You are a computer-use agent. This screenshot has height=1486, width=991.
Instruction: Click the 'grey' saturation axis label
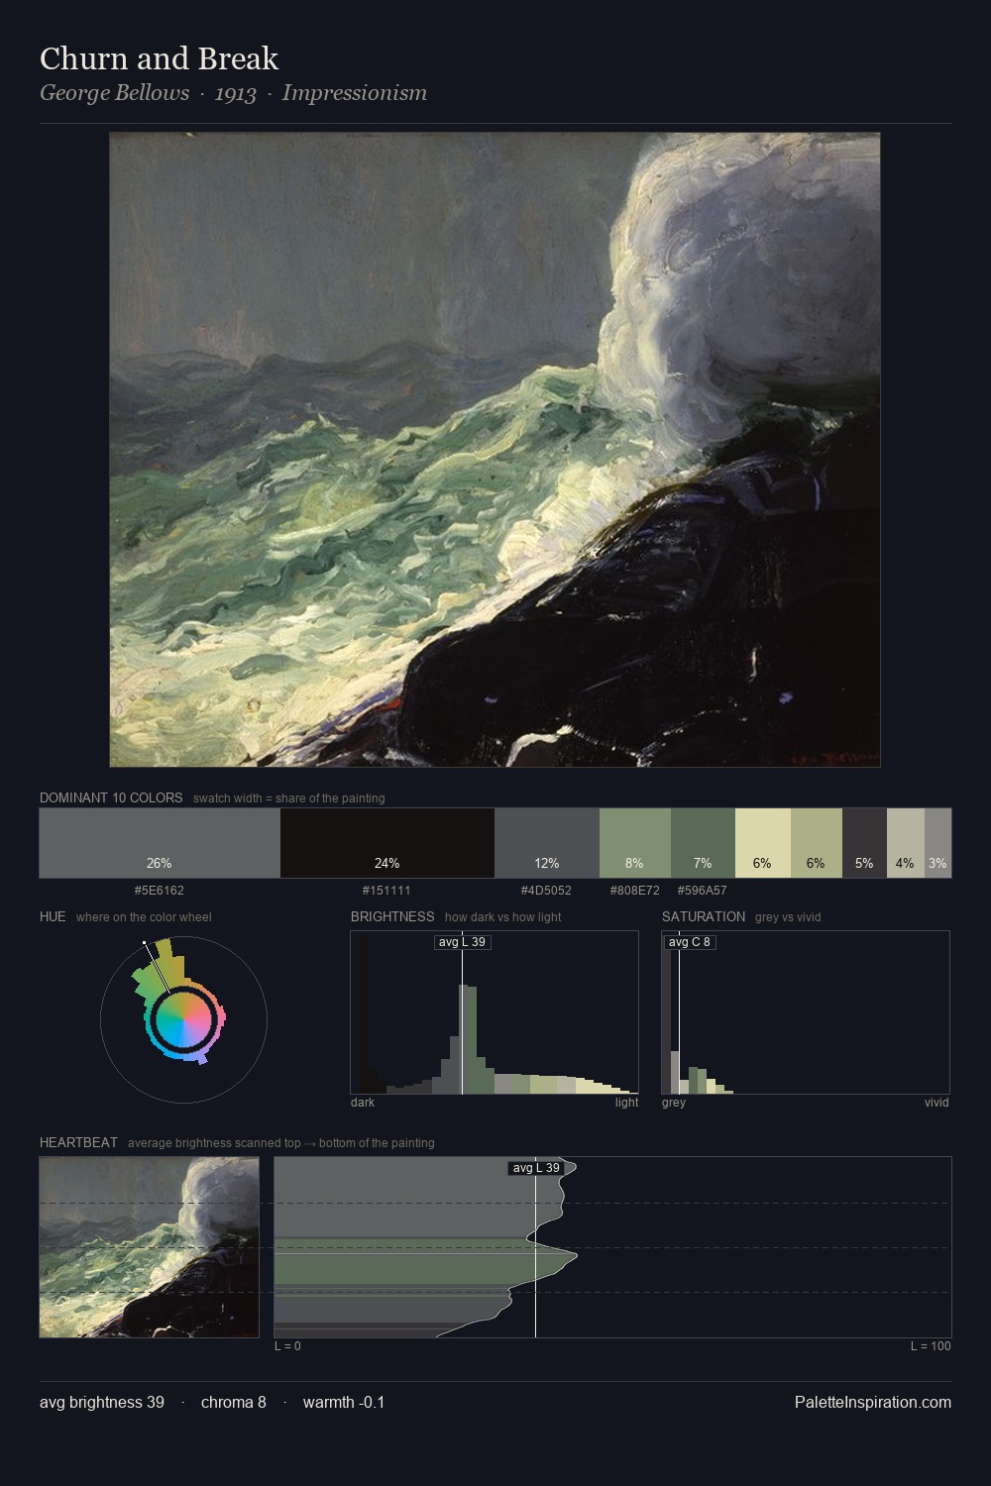click(x=674, y=1103)
